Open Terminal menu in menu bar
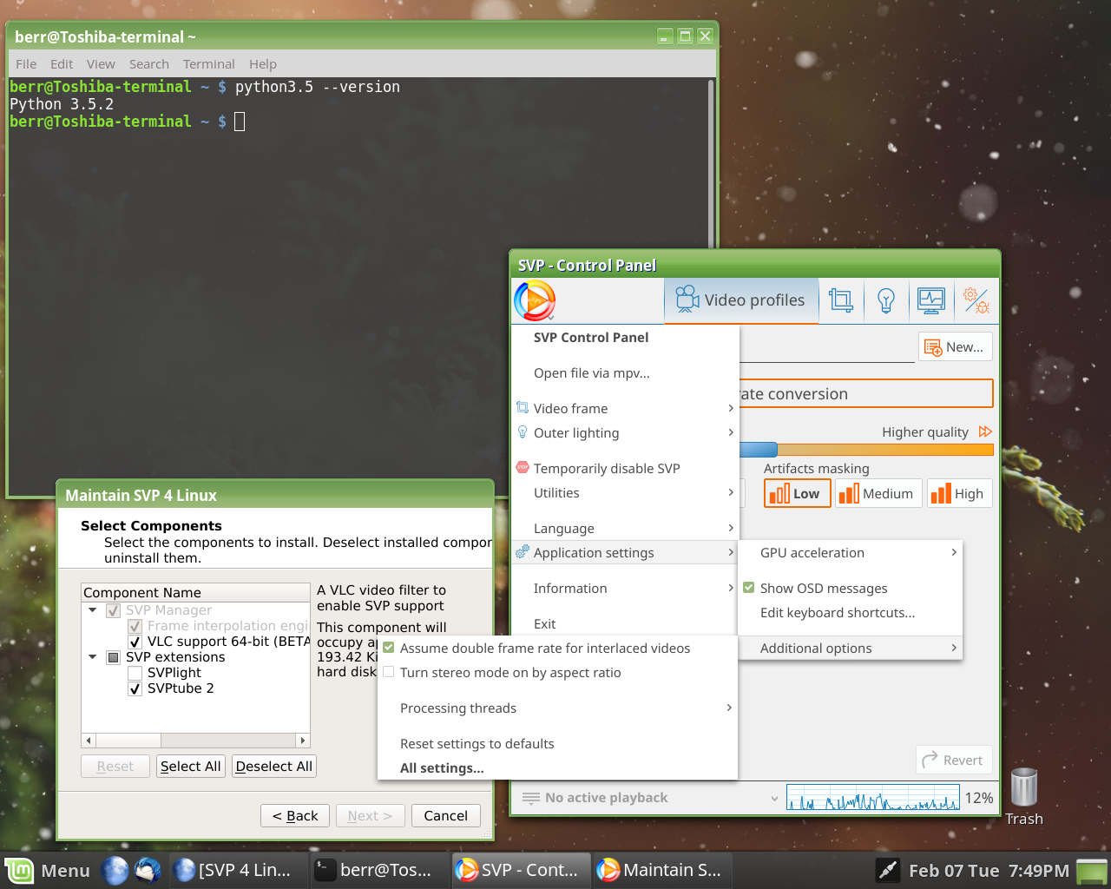Image resolution: width=1111 pixels, height=889 pixels. [208, 64]
